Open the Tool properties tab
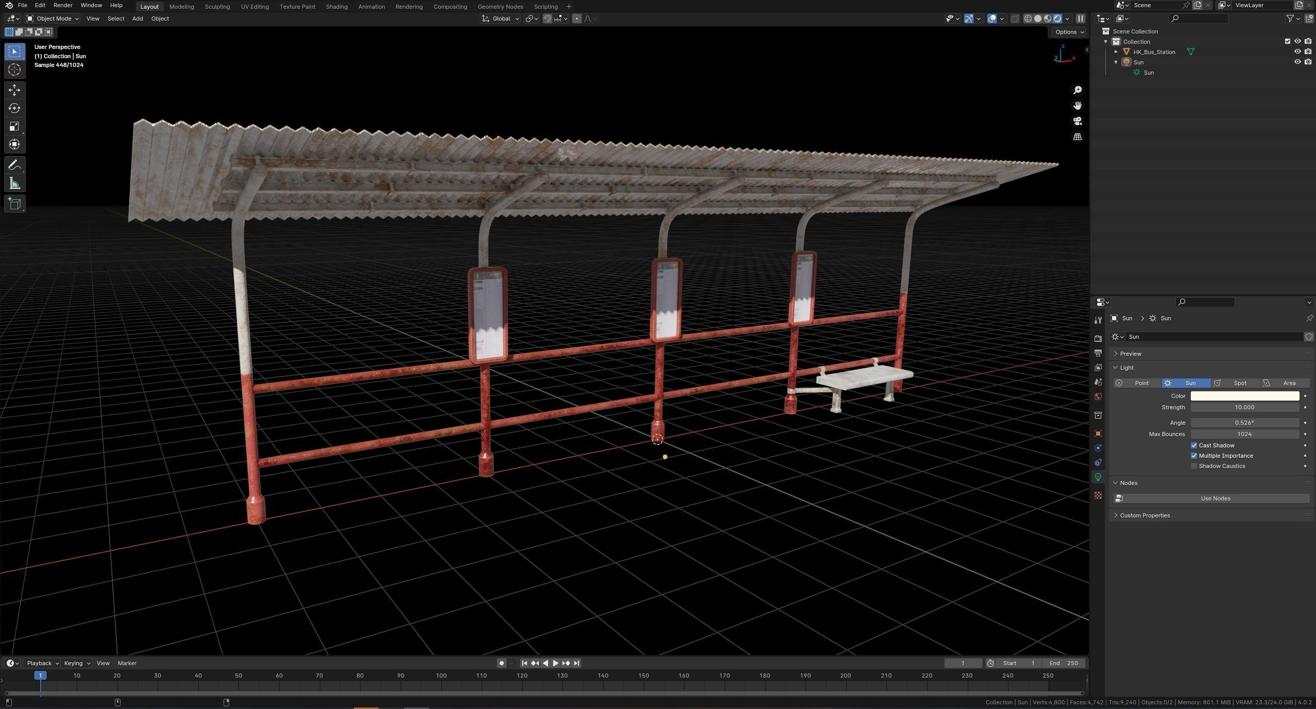 (1098, 320)
